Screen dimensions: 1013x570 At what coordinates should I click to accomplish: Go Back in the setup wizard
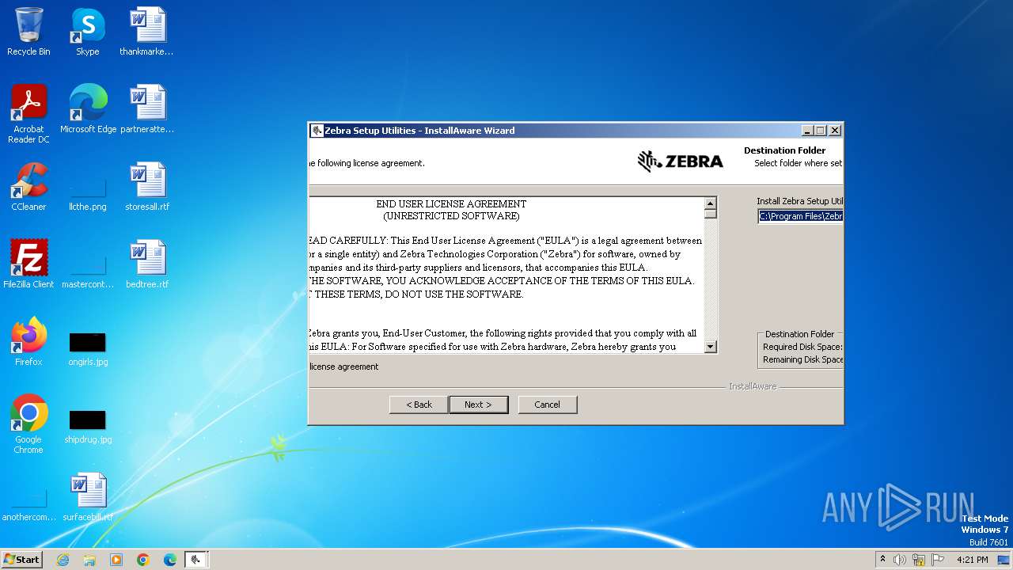[x=419, y=405]
